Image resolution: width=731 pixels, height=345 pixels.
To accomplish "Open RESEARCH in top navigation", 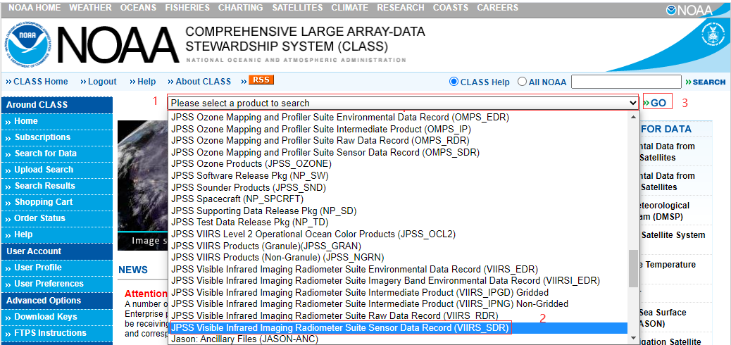I will tap(401, 8).
